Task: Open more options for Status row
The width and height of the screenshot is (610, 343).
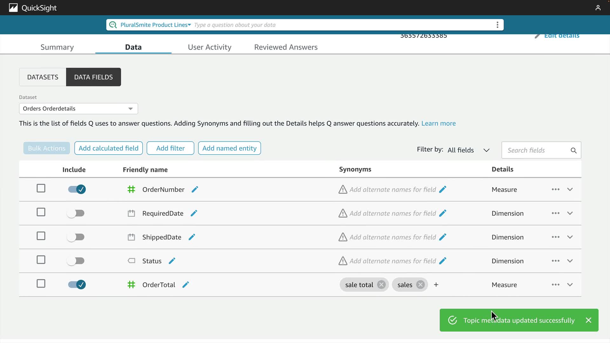Action: pyautogui.click(x=555, y=261)
